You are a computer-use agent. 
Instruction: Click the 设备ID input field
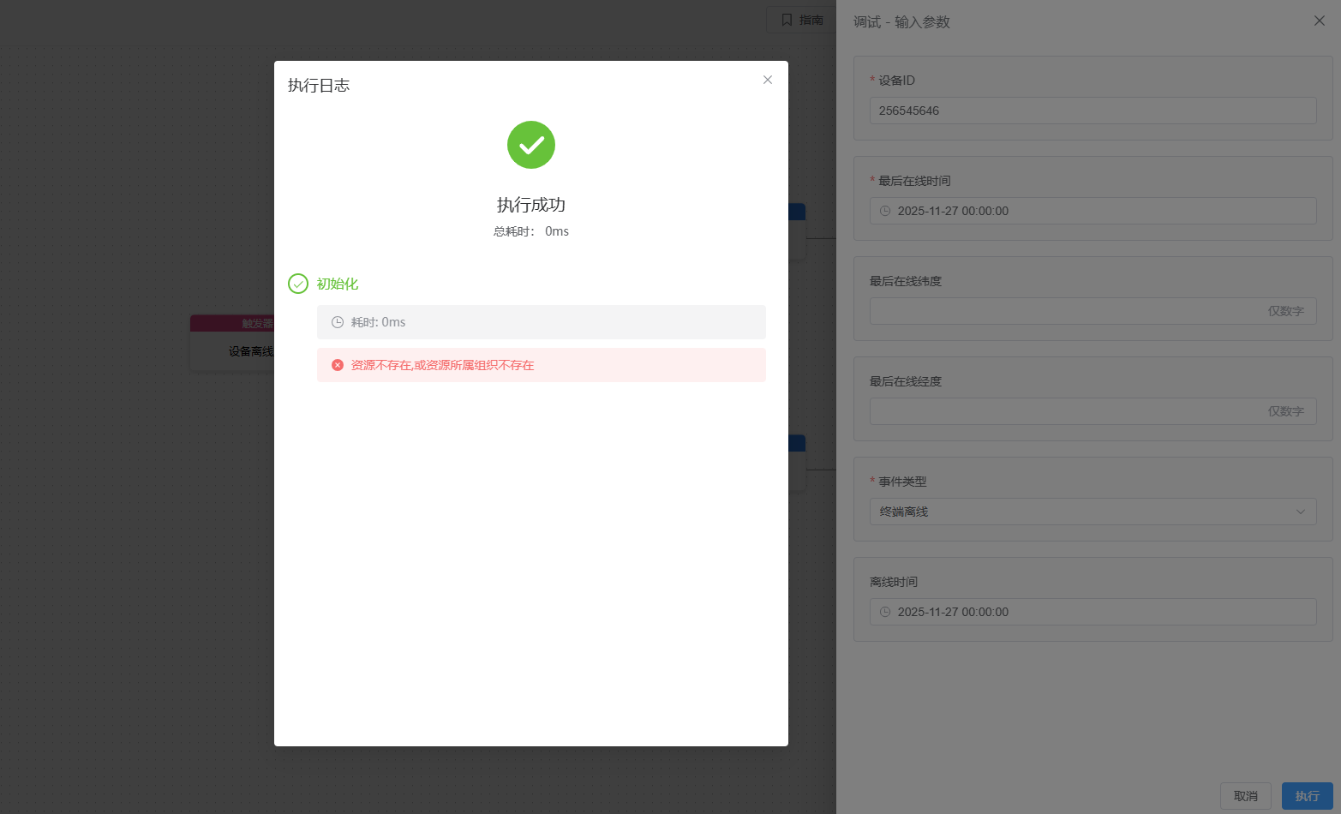pos(1093,111)
